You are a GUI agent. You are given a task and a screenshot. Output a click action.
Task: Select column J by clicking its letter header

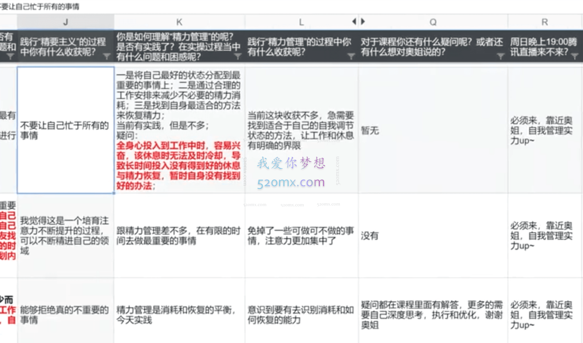pos(65,21)
